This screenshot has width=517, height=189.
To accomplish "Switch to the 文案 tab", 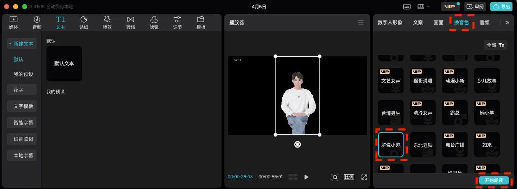I will coord(418,23).
